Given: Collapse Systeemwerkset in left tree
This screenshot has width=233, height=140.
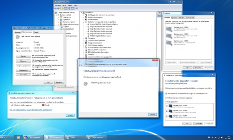Looking at the screenshot, I should [56, 15].
